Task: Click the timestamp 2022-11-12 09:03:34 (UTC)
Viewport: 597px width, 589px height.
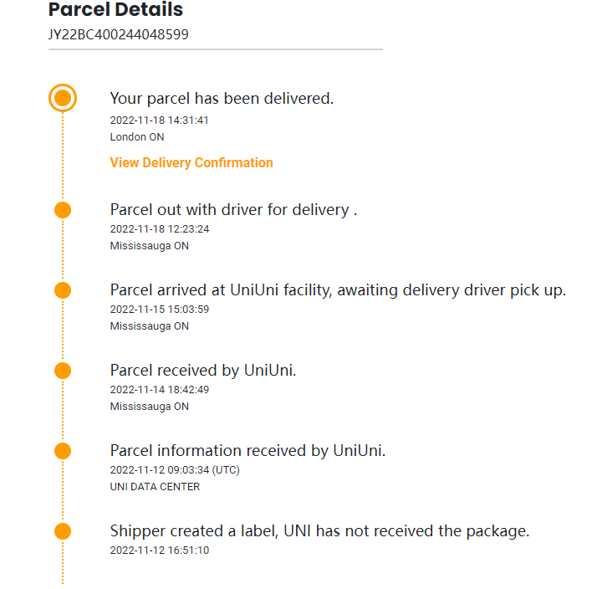Action: (175, 469)
